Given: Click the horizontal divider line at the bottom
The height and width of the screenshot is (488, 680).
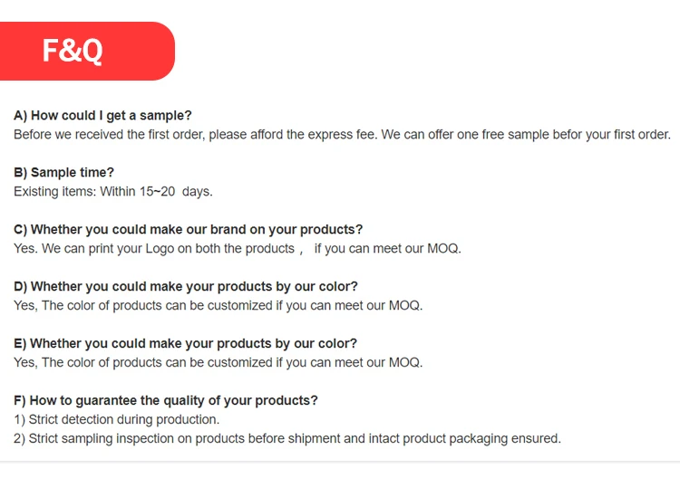Looking at the screenshot, I should pos(340,462).
